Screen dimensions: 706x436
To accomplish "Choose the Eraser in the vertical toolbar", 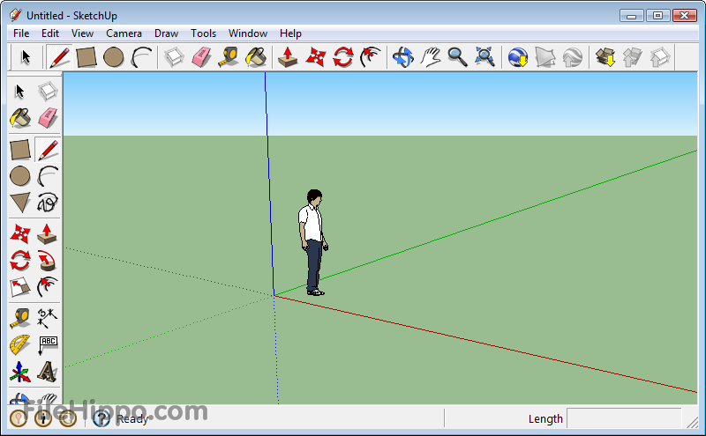I will click(x=48, y=118).
